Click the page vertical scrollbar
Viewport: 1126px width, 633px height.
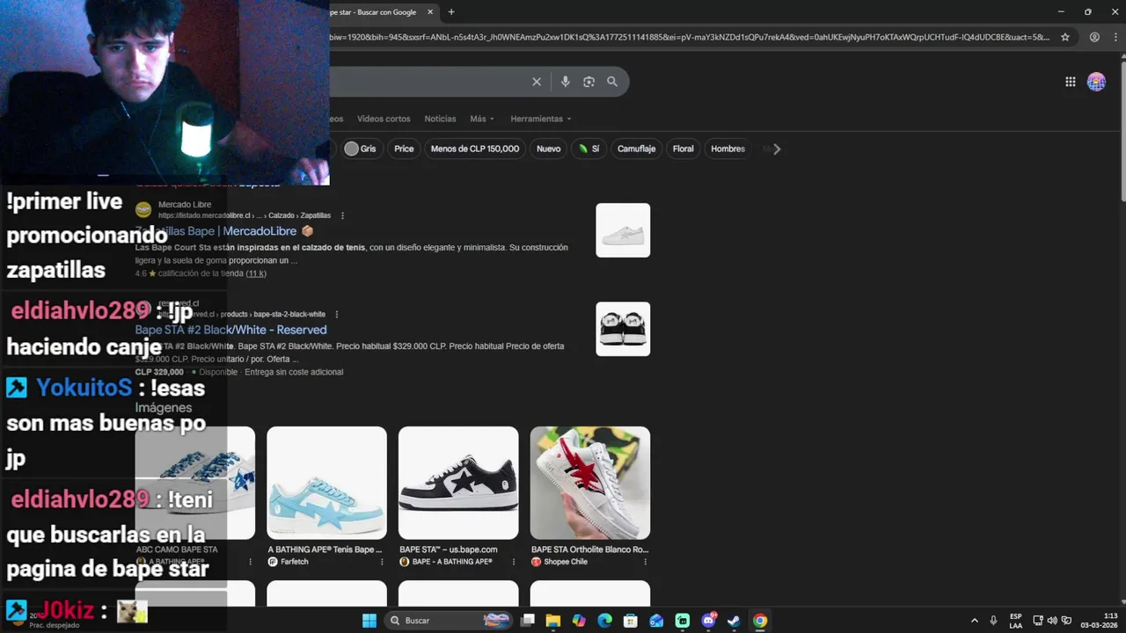[x=1122, y=132]
